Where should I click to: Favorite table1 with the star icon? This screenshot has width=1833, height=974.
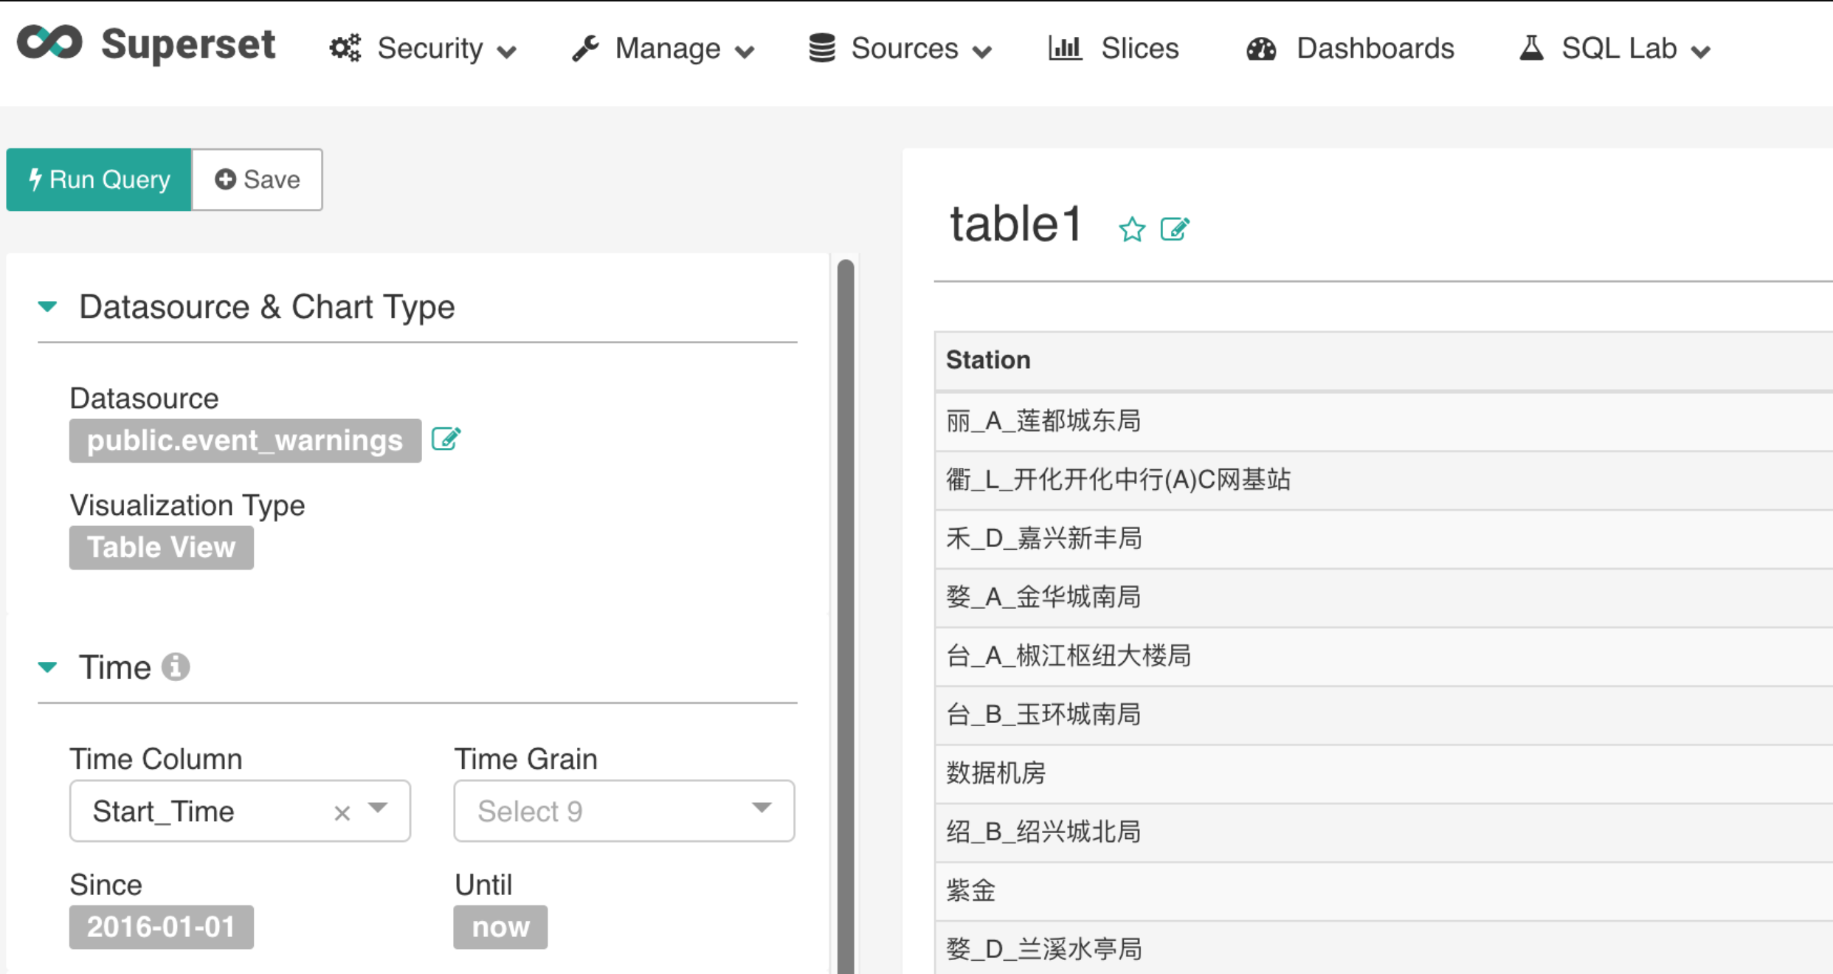click(x=1131, y=229)
